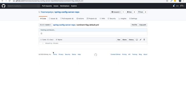Image resolution: width=186 pixels, height=104 pixels.
Task: Open Pull requests in top navigation
Action: pyautogui.click(x=47, y=6)
